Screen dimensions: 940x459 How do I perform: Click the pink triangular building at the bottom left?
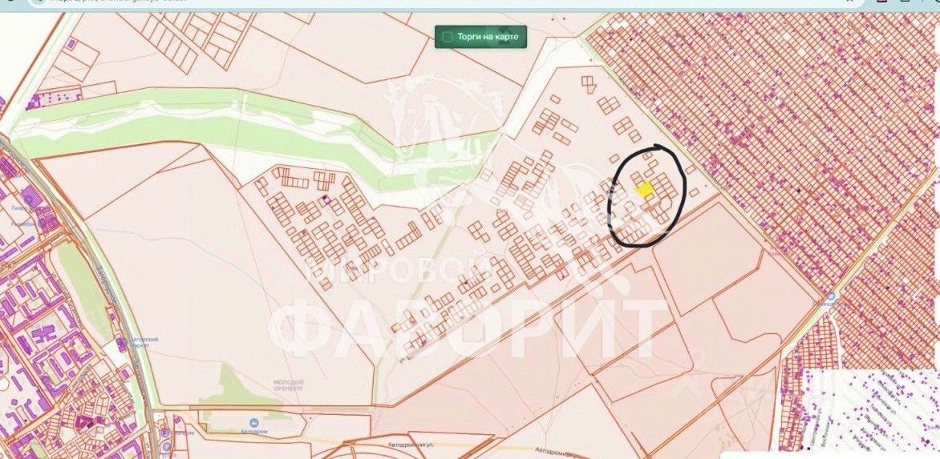coord(83,421)
